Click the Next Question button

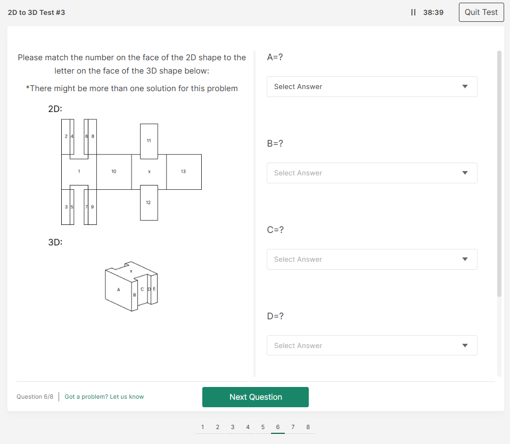pos(256,397)
